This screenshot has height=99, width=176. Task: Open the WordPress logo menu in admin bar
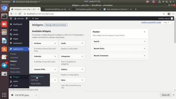coord(11,18)
